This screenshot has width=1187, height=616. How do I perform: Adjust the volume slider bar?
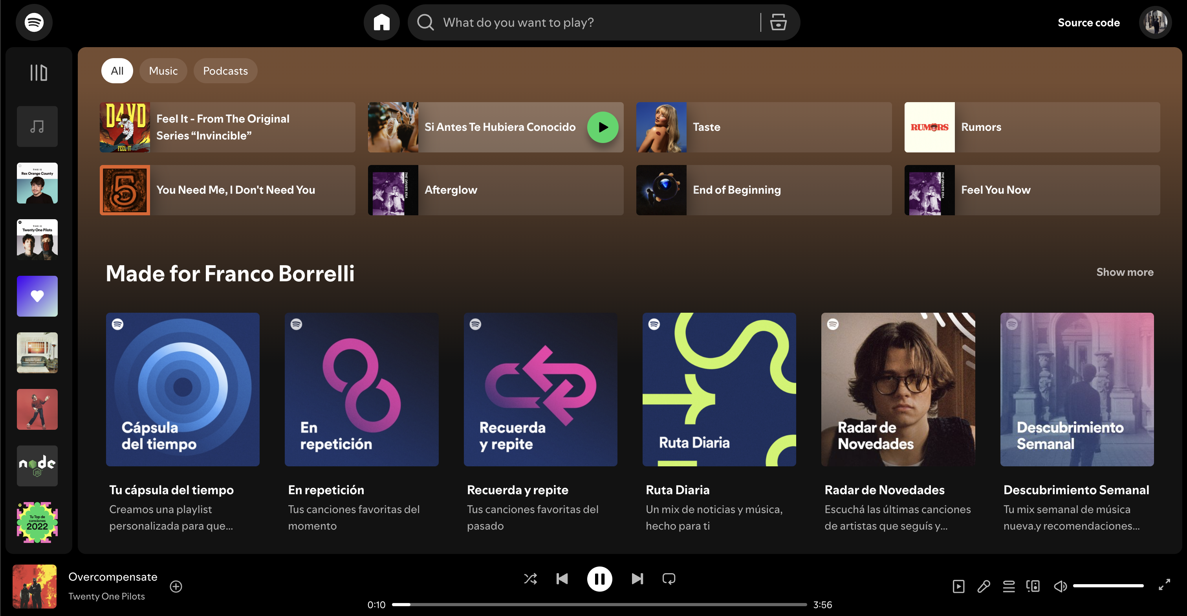click(1108, 586)
